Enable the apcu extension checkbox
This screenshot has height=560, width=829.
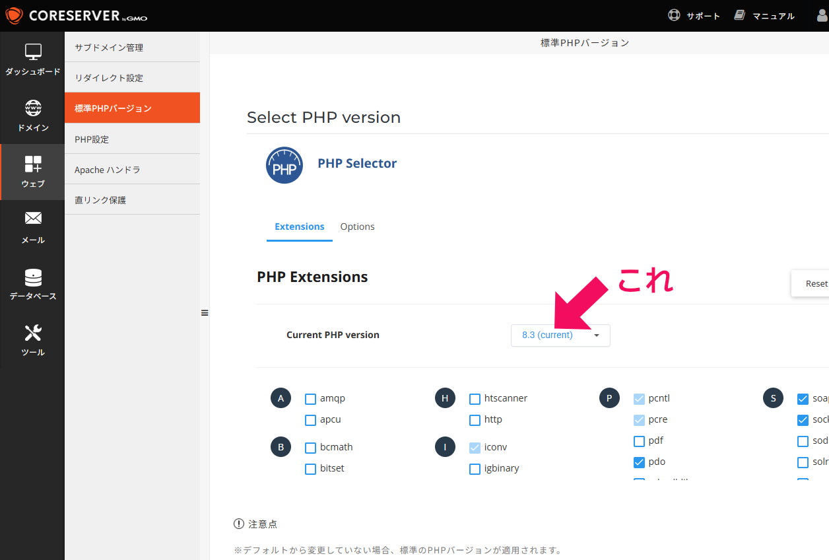310,420
